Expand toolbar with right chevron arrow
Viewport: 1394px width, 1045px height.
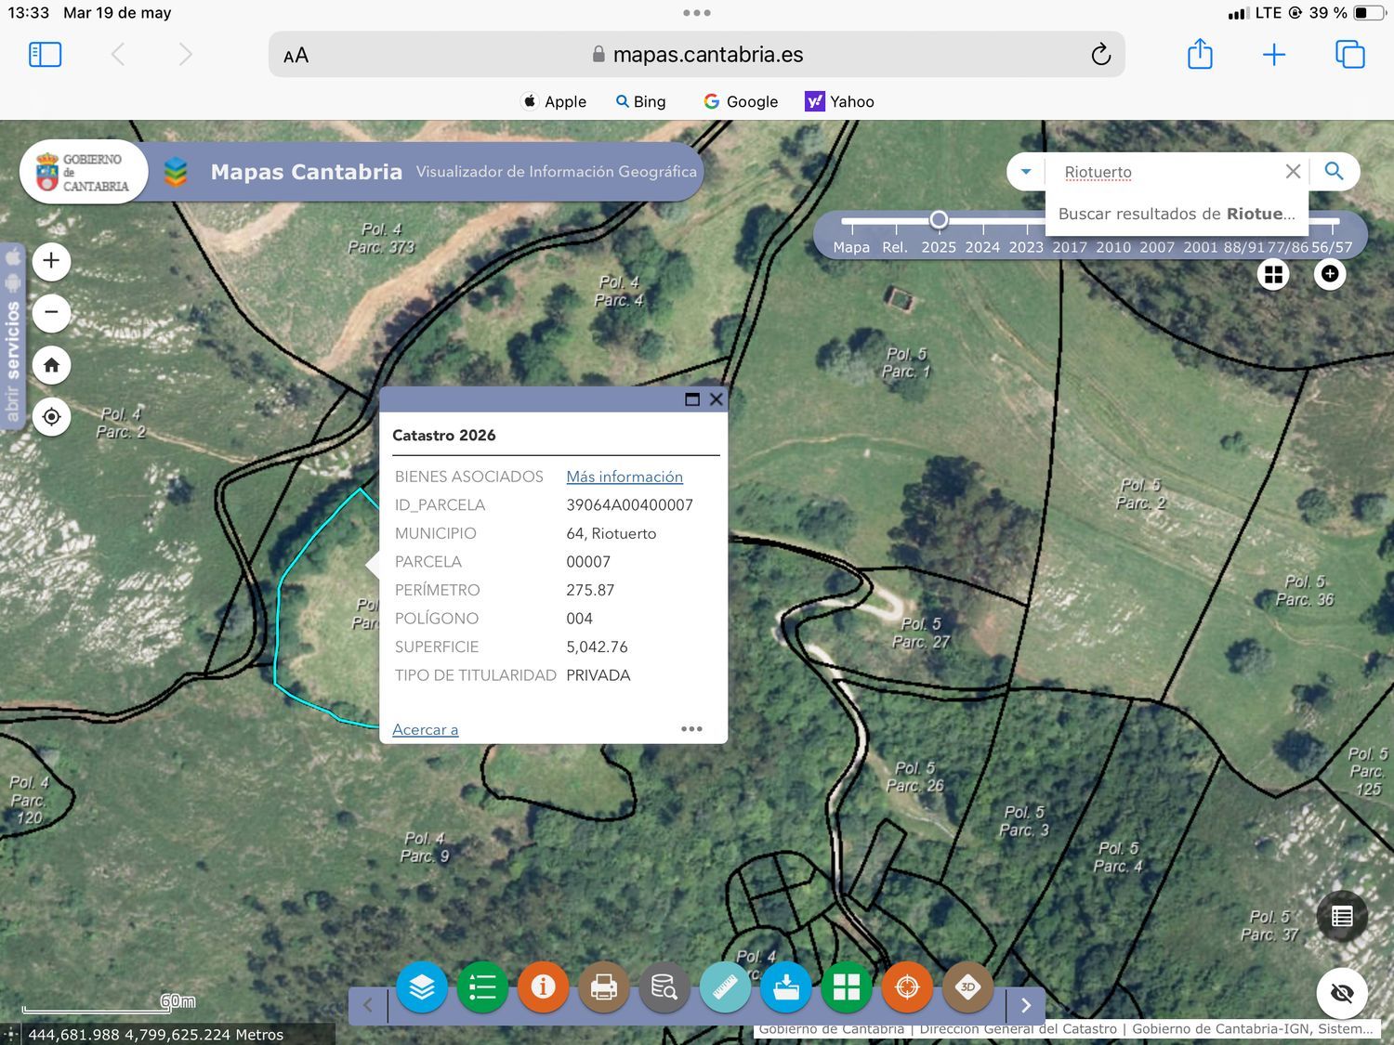(x=1026, y=1005)
